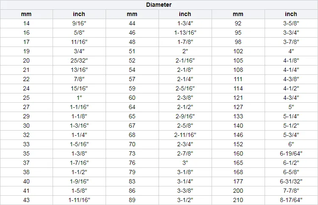Select the 160 mm cell

(238, 154)
